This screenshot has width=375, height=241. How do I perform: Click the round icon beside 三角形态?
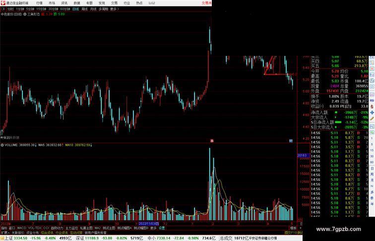pos(25,14)
